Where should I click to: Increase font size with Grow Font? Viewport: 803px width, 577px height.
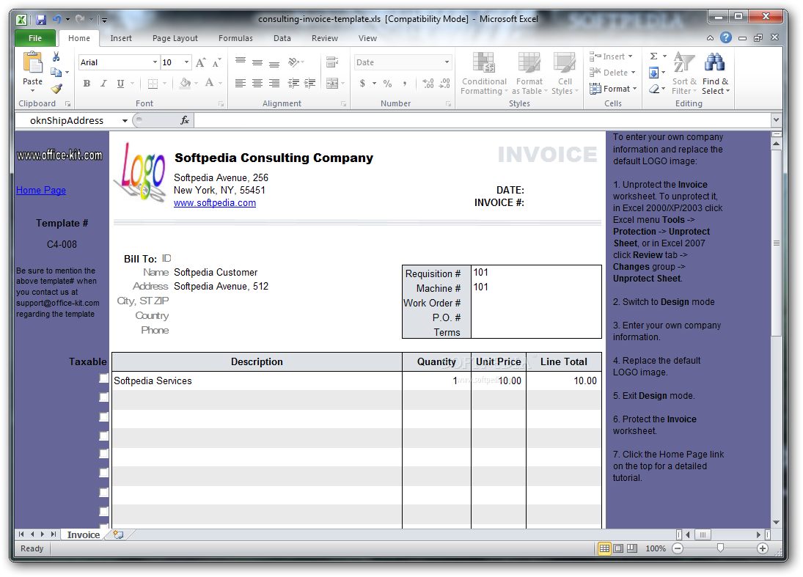point(201,62)
